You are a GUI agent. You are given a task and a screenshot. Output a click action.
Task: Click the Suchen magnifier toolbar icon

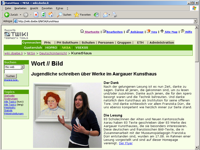click(x=60, y=15)
